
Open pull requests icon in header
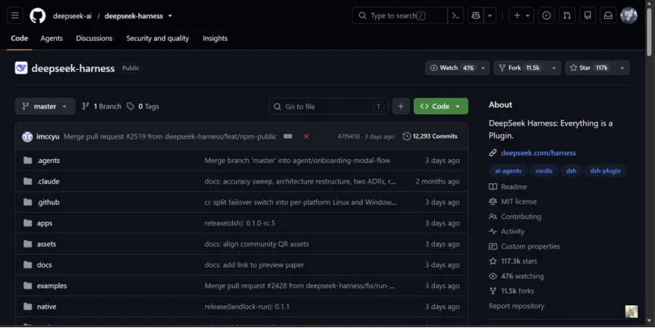point(567,16)
